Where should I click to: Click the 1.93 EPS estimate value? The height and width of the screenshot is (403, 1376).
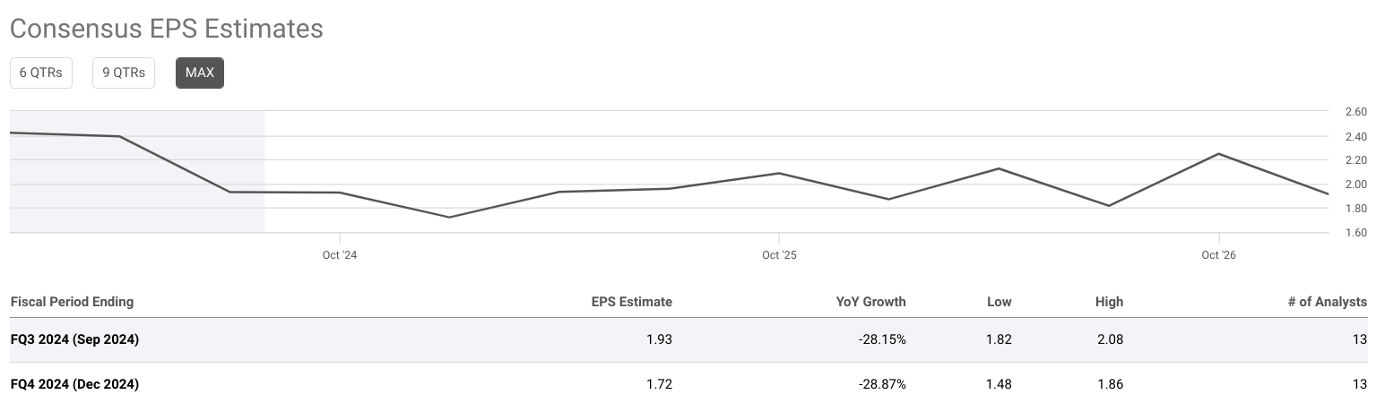(660, 339)
